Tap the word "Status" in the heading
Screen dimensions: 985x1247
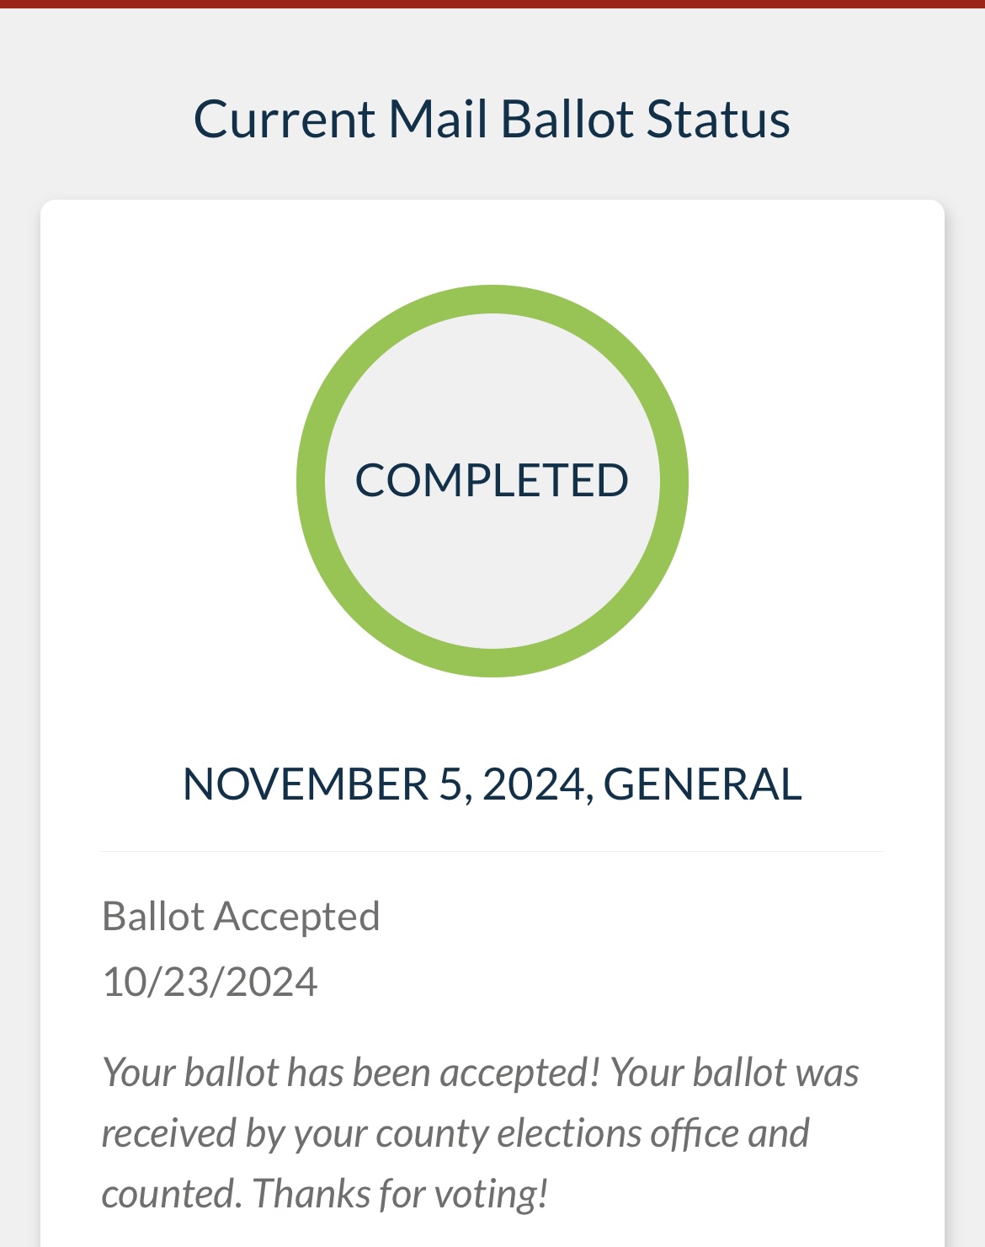(718, 119)
